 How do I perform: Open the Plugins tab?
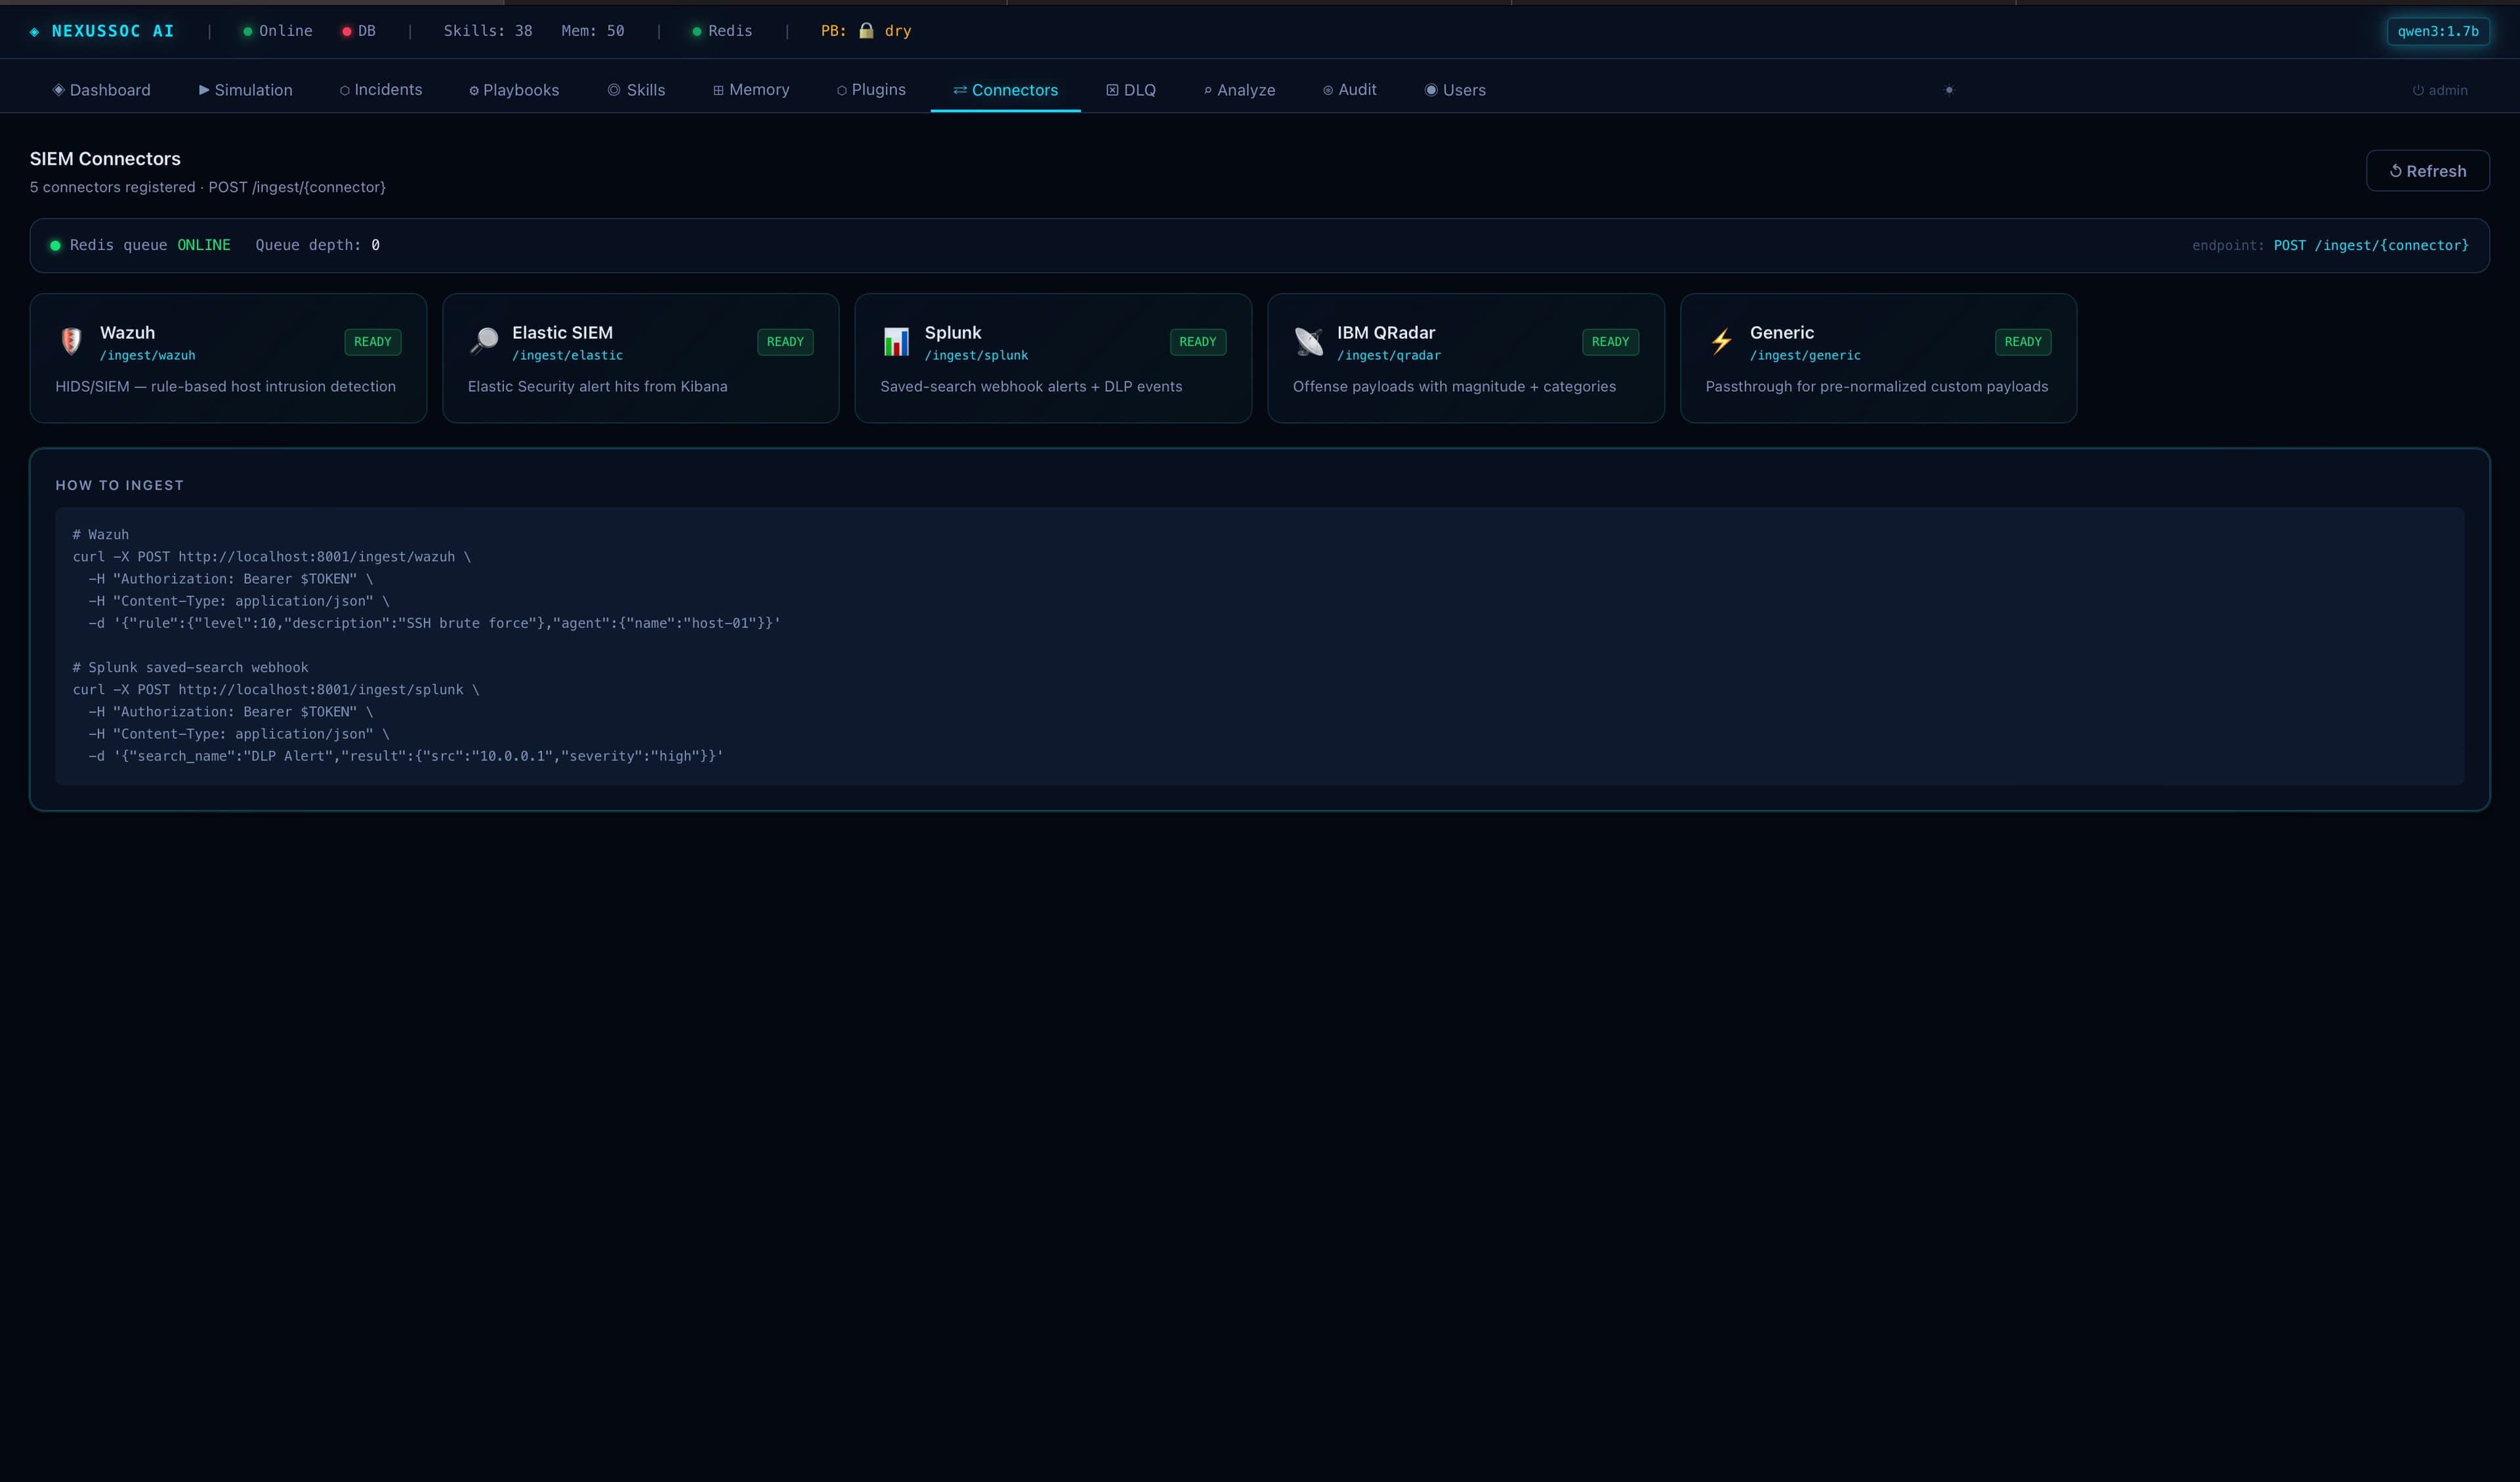[871, 90]
